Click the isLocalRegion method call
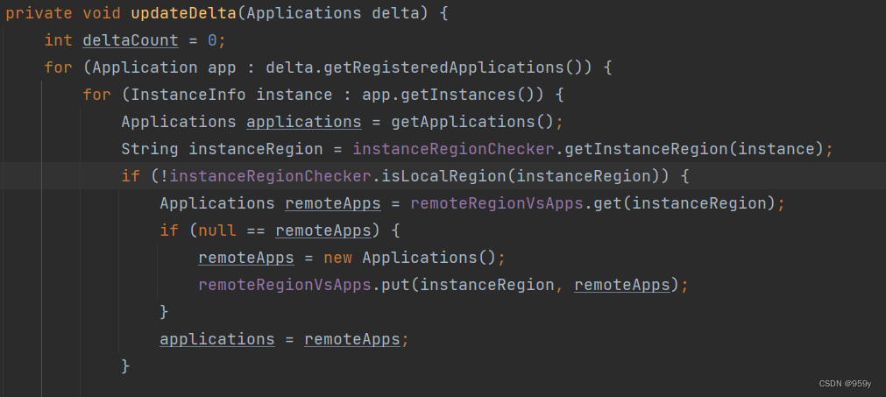The width and height of the screenshot is (886, 397). (443, 176)
